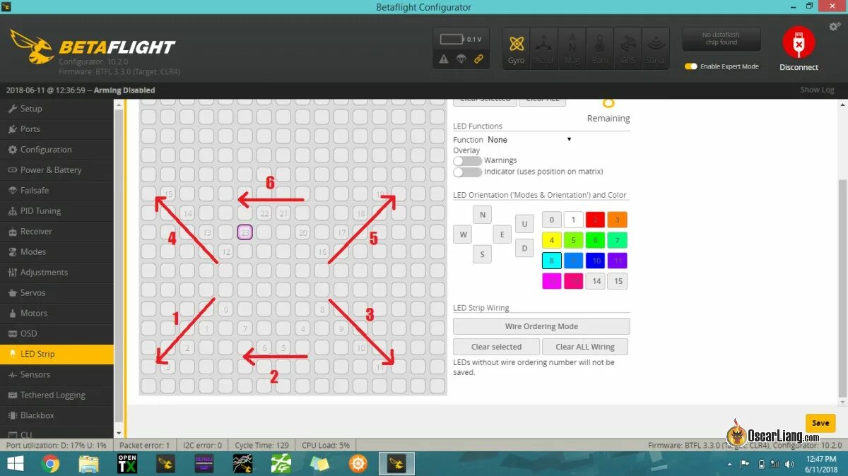The height and width of the screenshot is (476, 848).
Task: Click the Clear selected wiring button
Action: pyautogui.click(x=496, y=347)
